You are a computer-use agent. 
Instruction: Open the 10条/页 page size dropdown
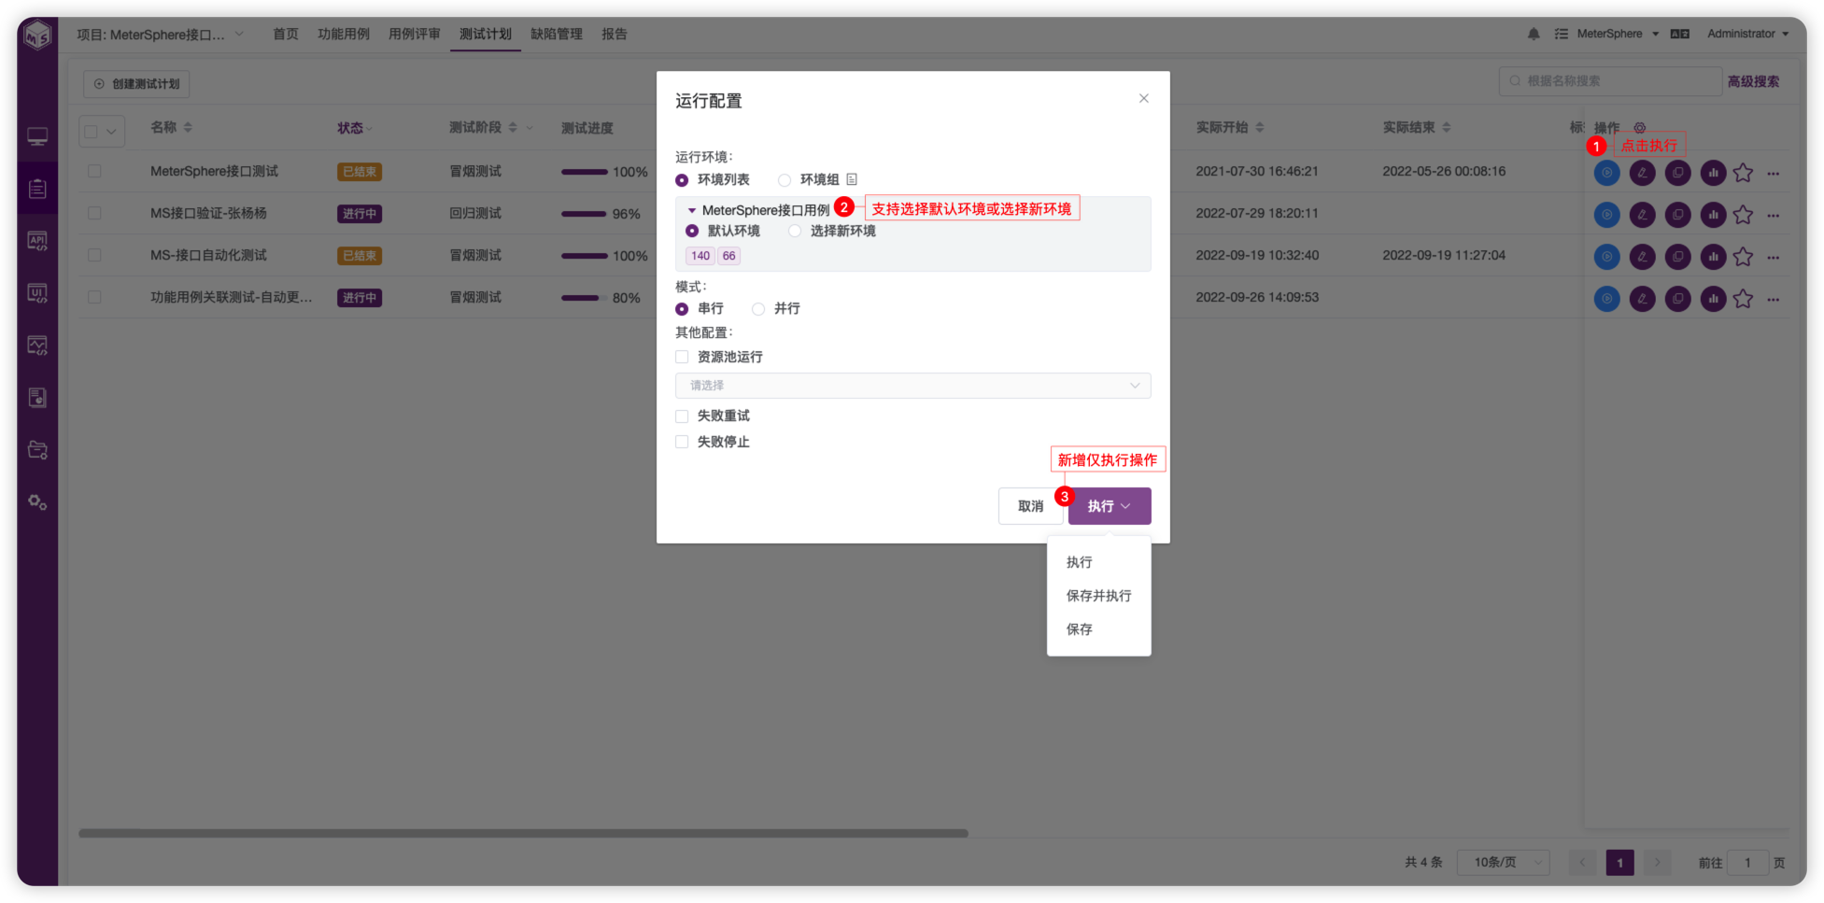[1503, 862]
